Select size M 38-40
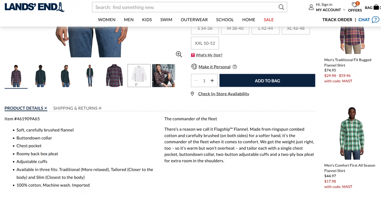 [x=235, y=28]
